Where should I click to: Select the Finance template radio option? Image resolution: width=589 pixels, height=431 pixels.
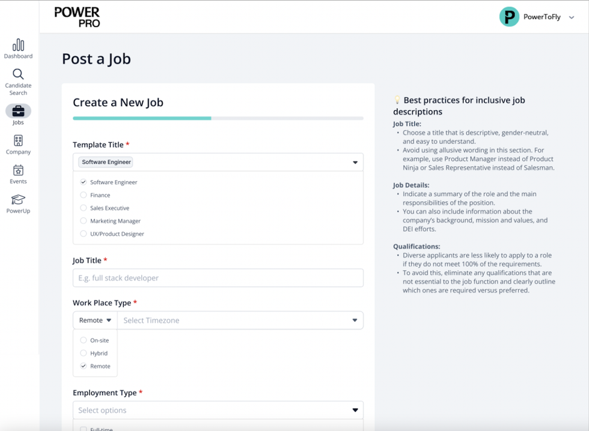(x=84, y=195)
